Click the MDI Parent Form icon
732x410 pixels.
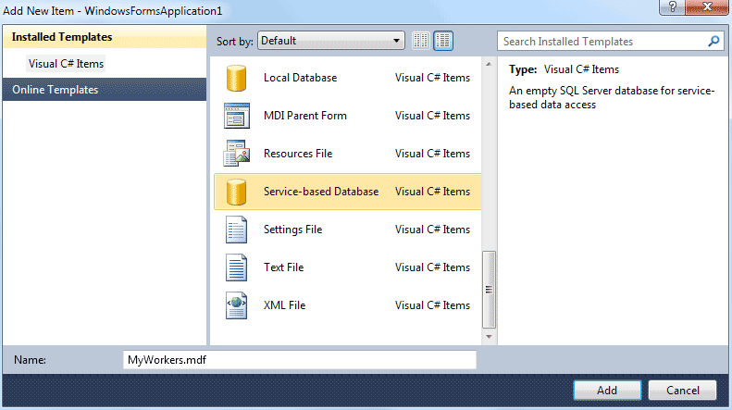pos(237,116)
